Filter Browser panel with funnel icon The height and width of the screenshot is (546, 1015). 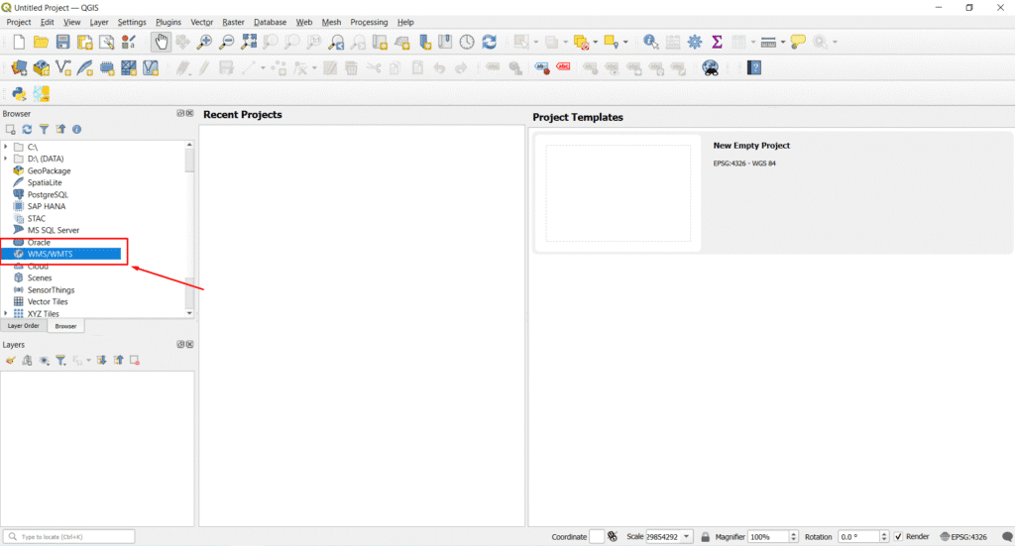tap(44, 130)
